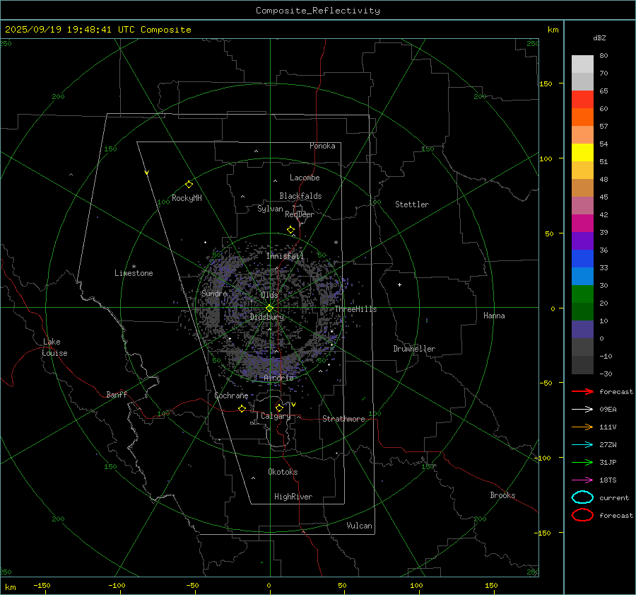This screenshot has height=595, width=636.
Task: Click the Drumheller city label
Action: point(414,349)
